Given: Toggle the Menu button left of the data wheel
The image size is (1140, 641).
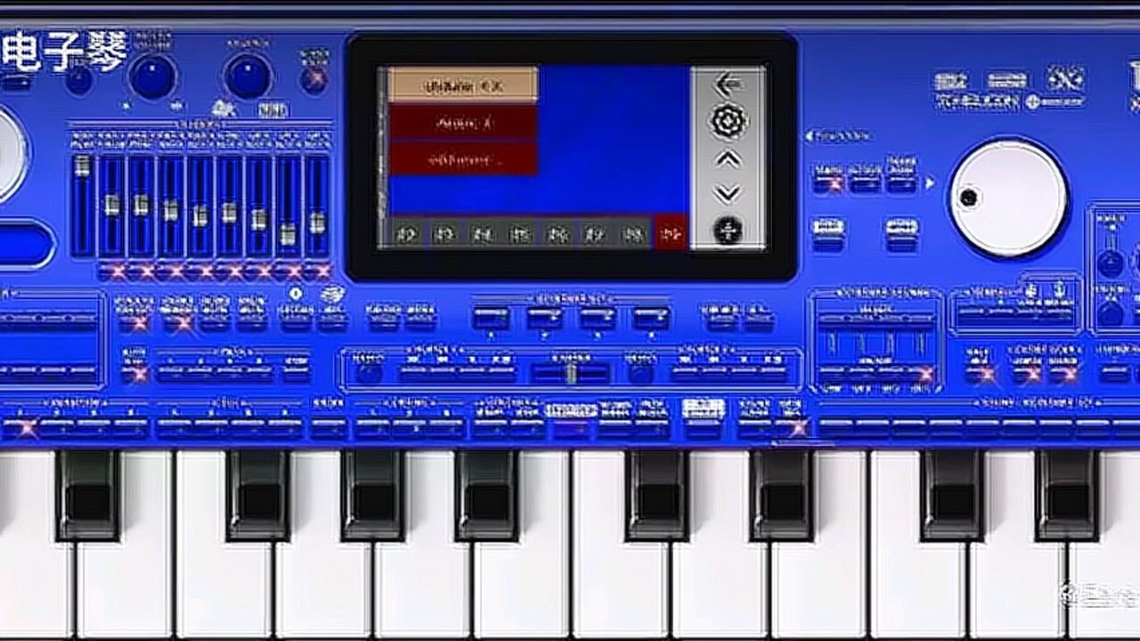Looking at the screenshot, I should tap(828, 181).
